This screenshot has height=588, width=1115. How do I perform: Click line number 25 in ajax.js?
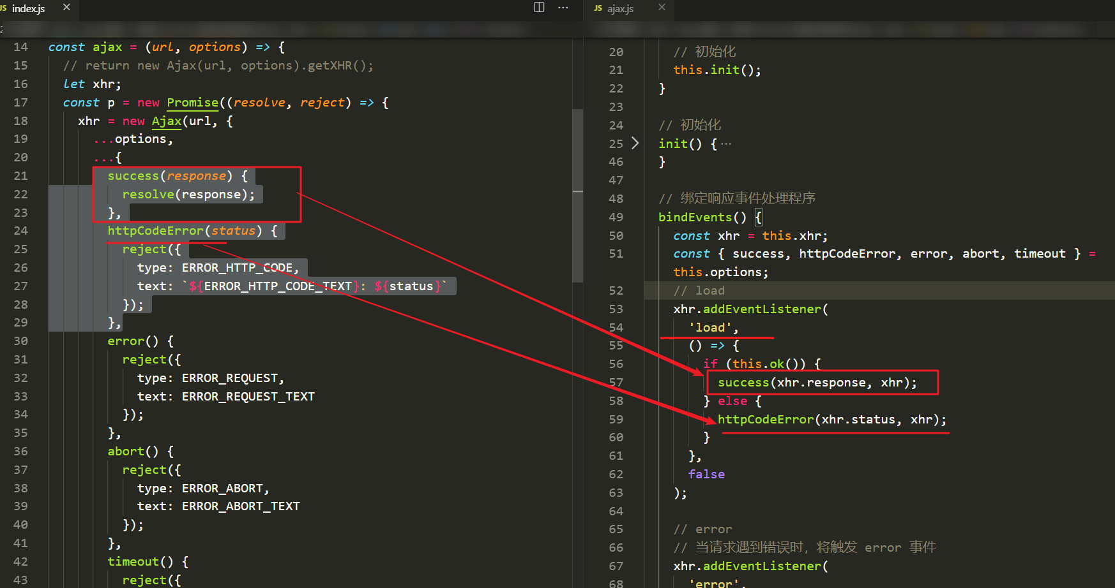pyautogui.click(x=616, y=144)
